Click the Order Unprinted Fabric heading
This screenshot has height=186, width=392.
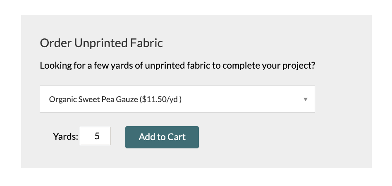coord(101,43)
